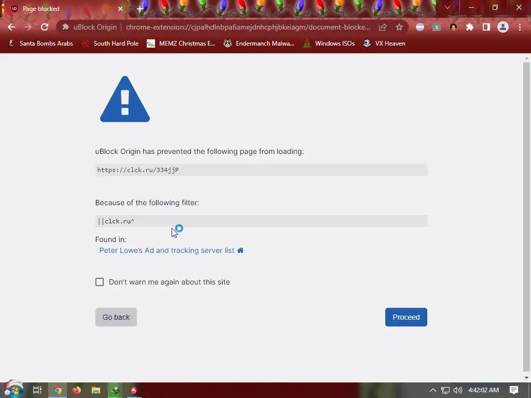The height and width of the screenshot is (398, 531).
Task: Select the Page blocked tab
Action: pyautogui.click(x=64, y=9)
